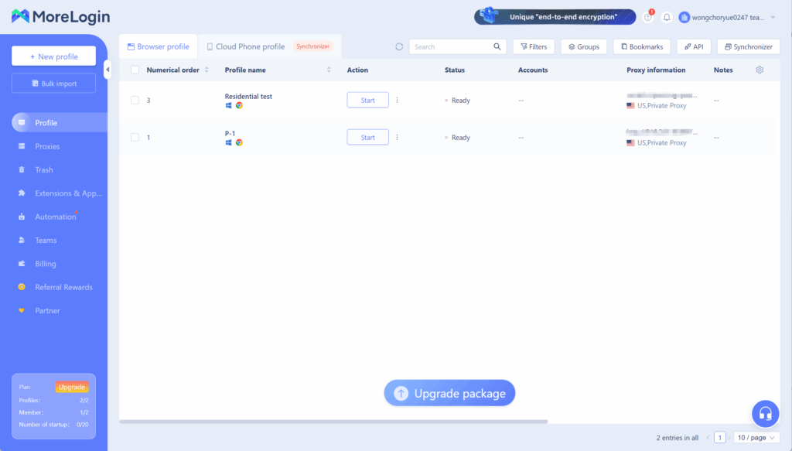Click the horizontal scrollbar under the table
The height and width of the screenshot is (451, 792).
point(333,422)
